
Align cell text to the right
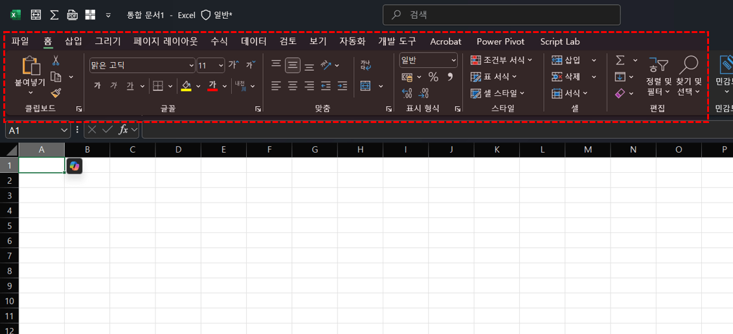[309, 86]
